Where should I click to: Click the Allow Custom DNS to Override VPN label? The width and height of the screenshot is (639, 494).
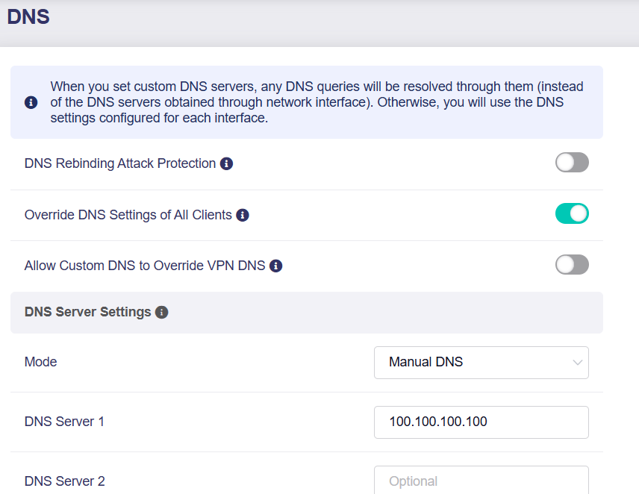pos(145,266)
